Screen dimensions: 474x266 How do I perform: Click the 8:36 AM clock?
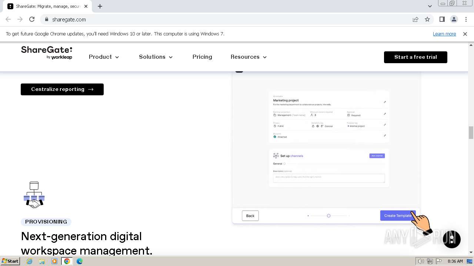coord(455,261)
